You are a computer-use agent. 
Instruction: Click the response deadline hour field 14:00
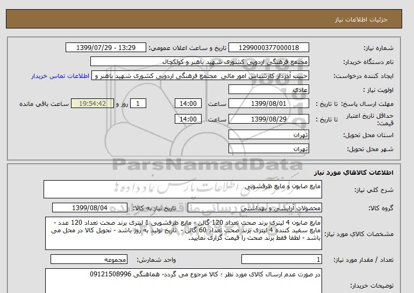click(x=188, y=103)
